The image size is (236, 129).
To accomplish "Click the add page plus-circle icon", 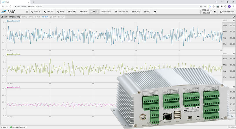I will (x=155, y=12).
